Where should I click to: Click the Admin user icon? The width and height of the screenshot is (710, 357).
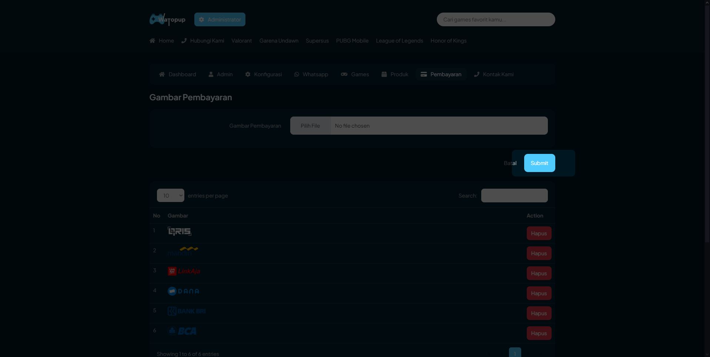pyautogui.click(x=211, y=74)
